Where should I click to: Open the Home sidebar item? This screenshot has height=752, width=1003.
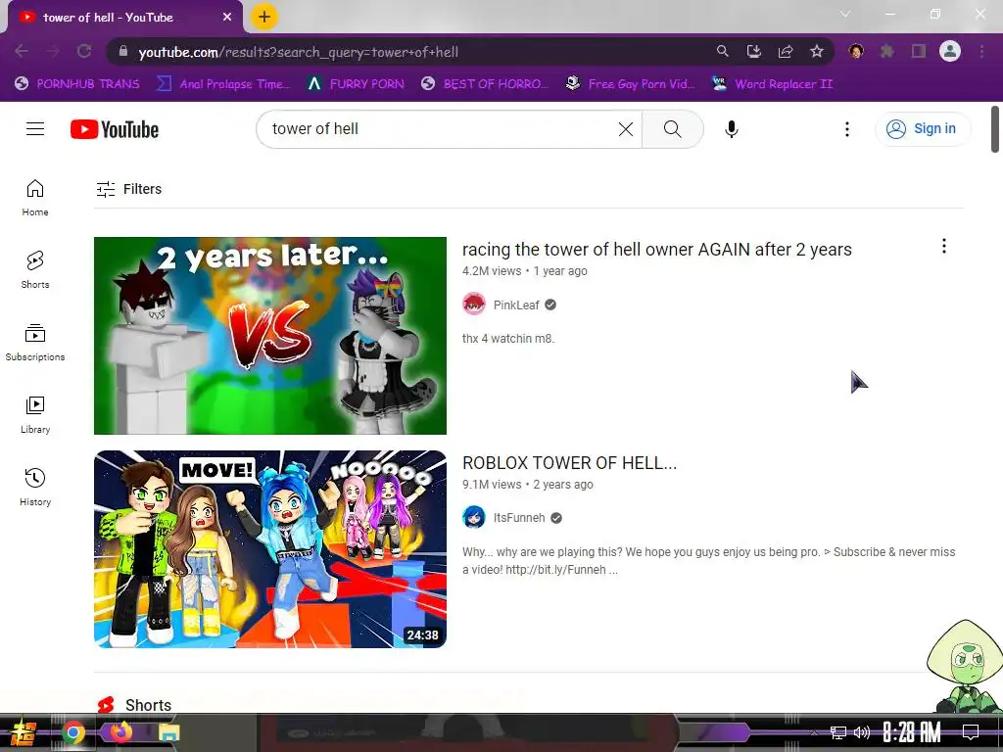coord(35,198)
